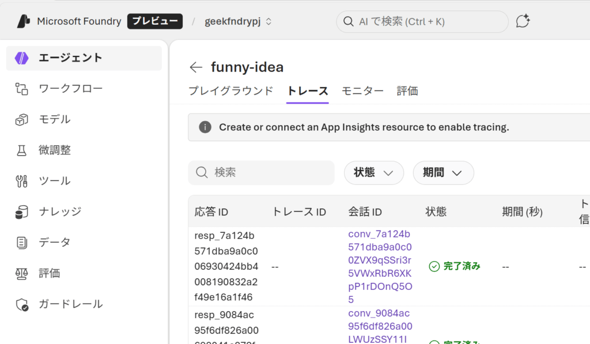Screen dimensions: 590x344
Task: Select the Models cube icon
Action: tap(22, 120)
